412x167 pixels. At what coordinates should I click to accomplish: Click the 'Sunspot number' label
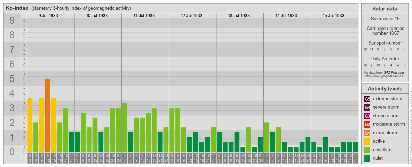[385, 43]
